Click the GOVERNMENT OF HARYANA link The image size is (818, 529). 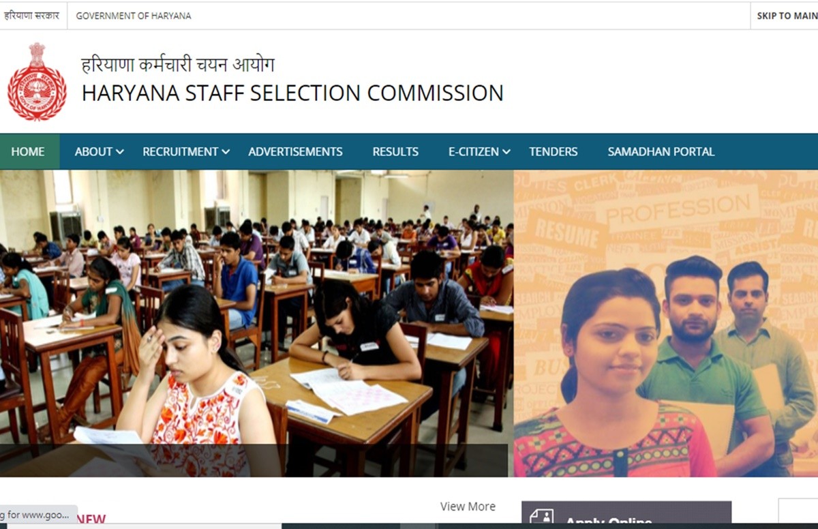[x=134, y=16]
